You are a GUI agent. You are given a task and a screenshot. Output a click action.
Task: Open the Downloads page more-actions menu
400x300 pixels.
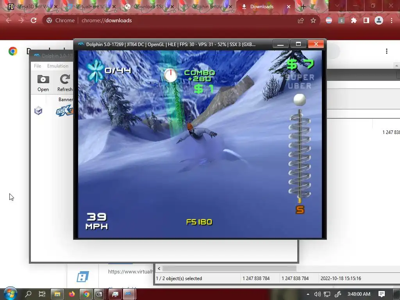[387, 51]
